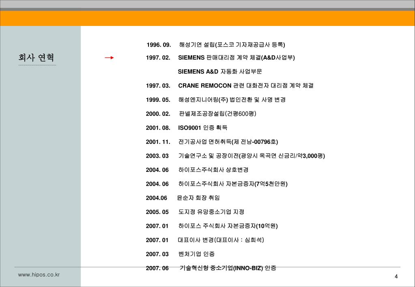
Task: Click the date beside '윤순자 회장 취임'
Action: coord(157,198)
